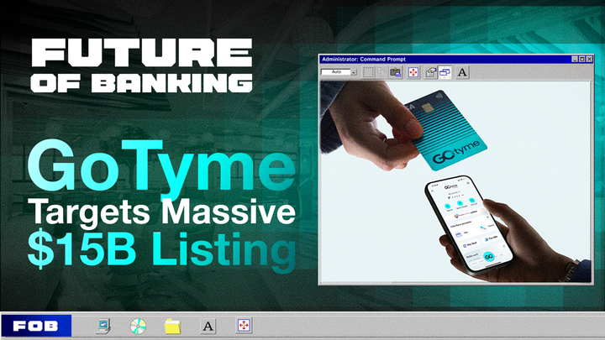This screenshot has height=340, width=605.
Task: Click the 'Targets Massive' text
Action: click(x=161, y=212)
